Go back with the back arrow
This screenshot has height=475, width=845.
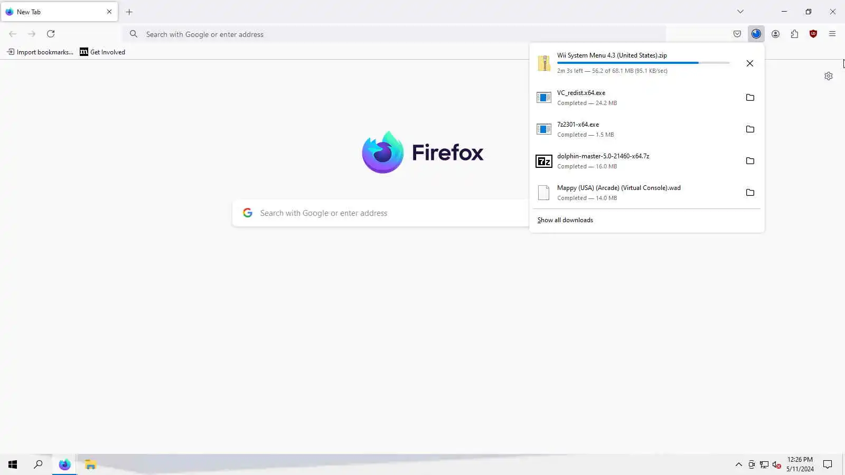click(13, 34)
